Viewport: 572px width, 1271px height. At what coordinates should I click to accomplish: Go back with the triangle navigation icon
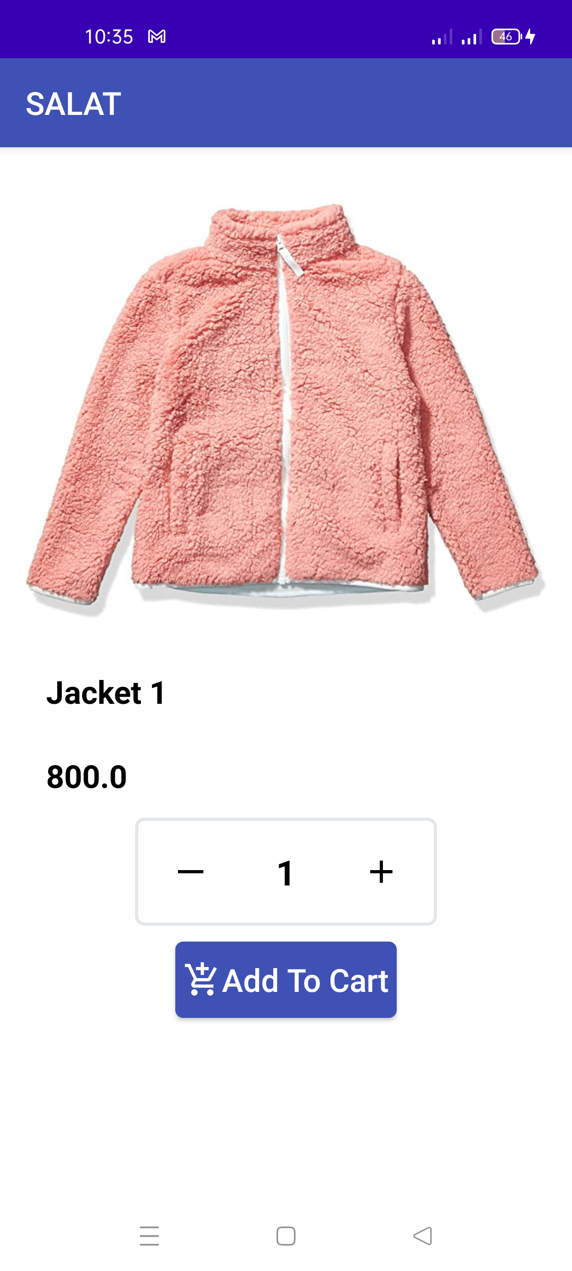423,1236
